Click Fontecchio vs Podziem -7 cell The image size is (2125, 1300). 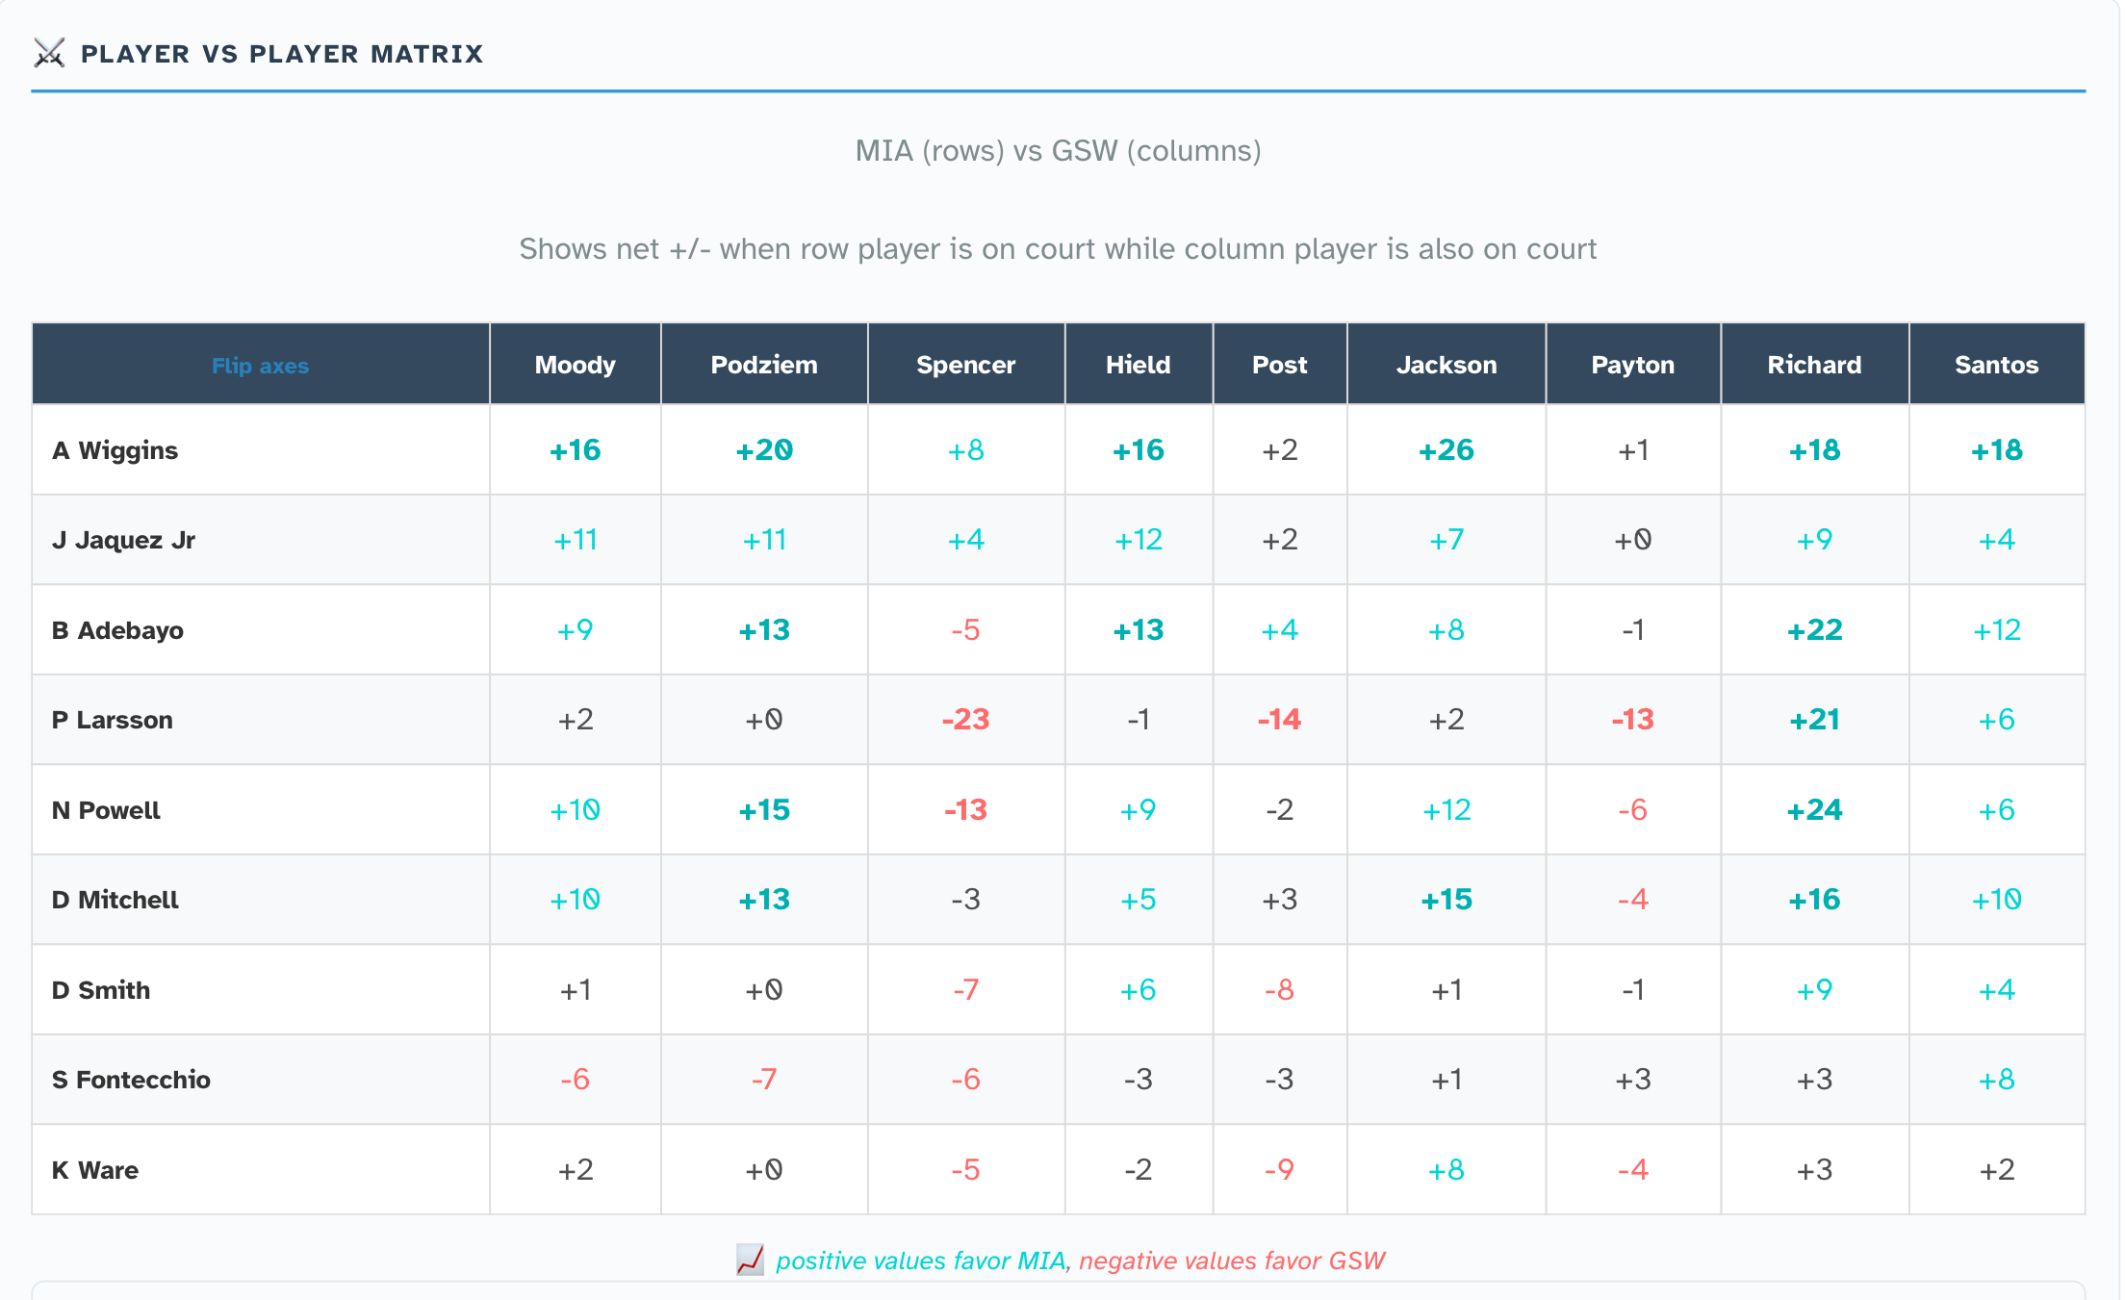point(763,1080)
